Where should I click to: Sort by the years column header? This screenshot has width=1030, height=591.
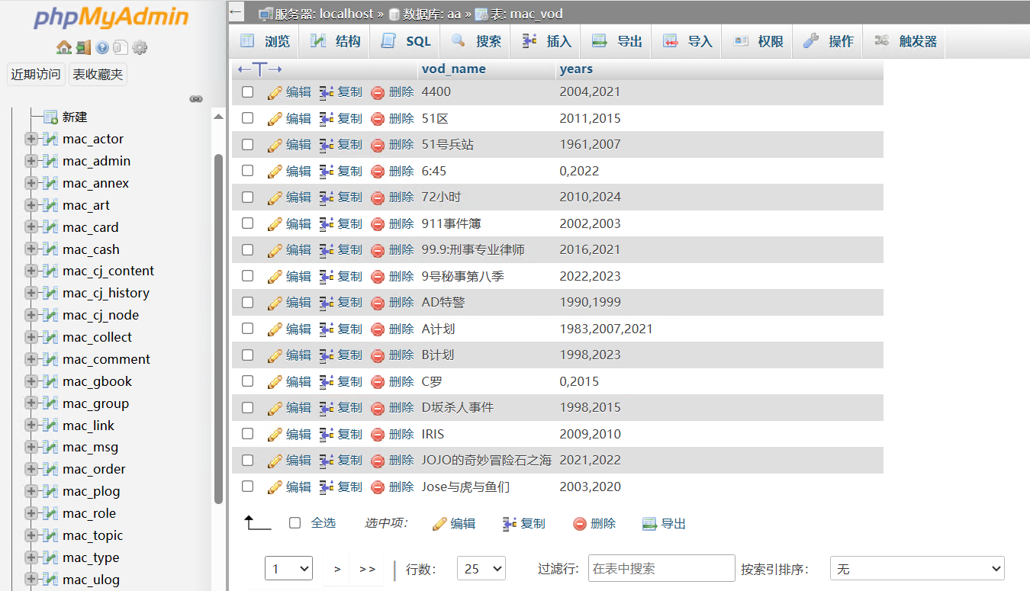point(576,69)
